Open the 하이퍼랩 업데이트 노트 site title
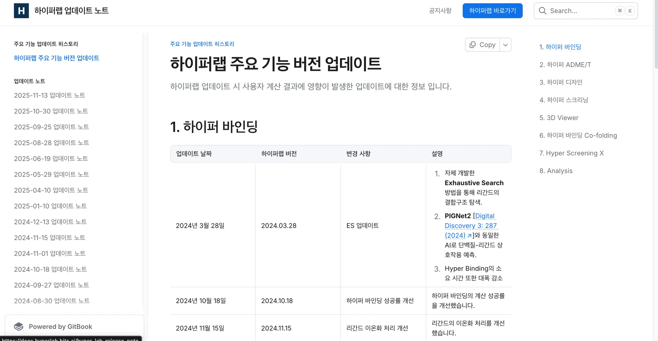This screenshot has width=658, height=341. tap(71, 11)
